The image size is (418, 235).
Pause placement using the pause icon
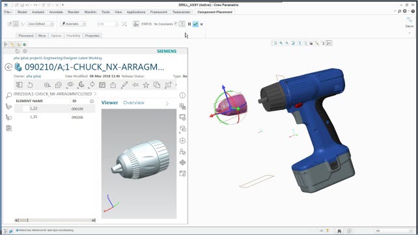coord(189,24)
